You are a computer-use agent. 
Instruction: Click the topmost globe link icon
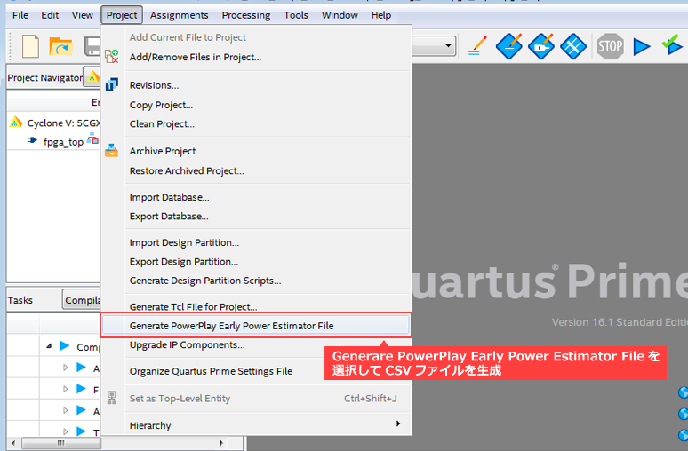[684, 392]
